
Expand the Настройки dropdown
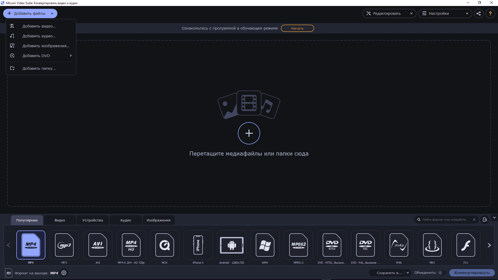click(x=445, y=13)
